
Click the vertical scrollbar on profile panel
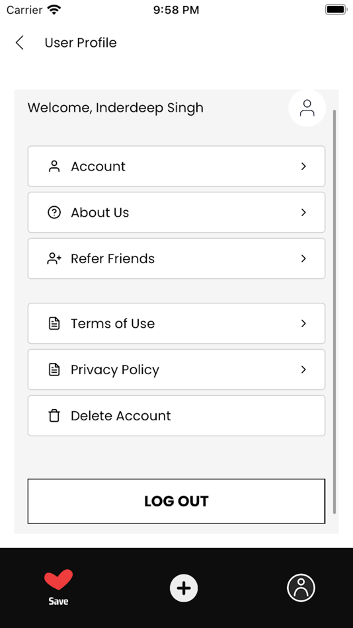click(334, 311)
